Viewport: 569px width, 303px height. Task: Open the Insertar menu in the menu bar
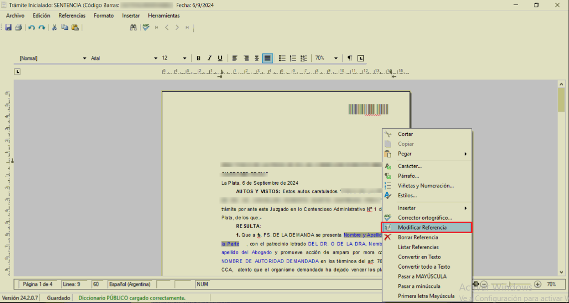(131, 15)
